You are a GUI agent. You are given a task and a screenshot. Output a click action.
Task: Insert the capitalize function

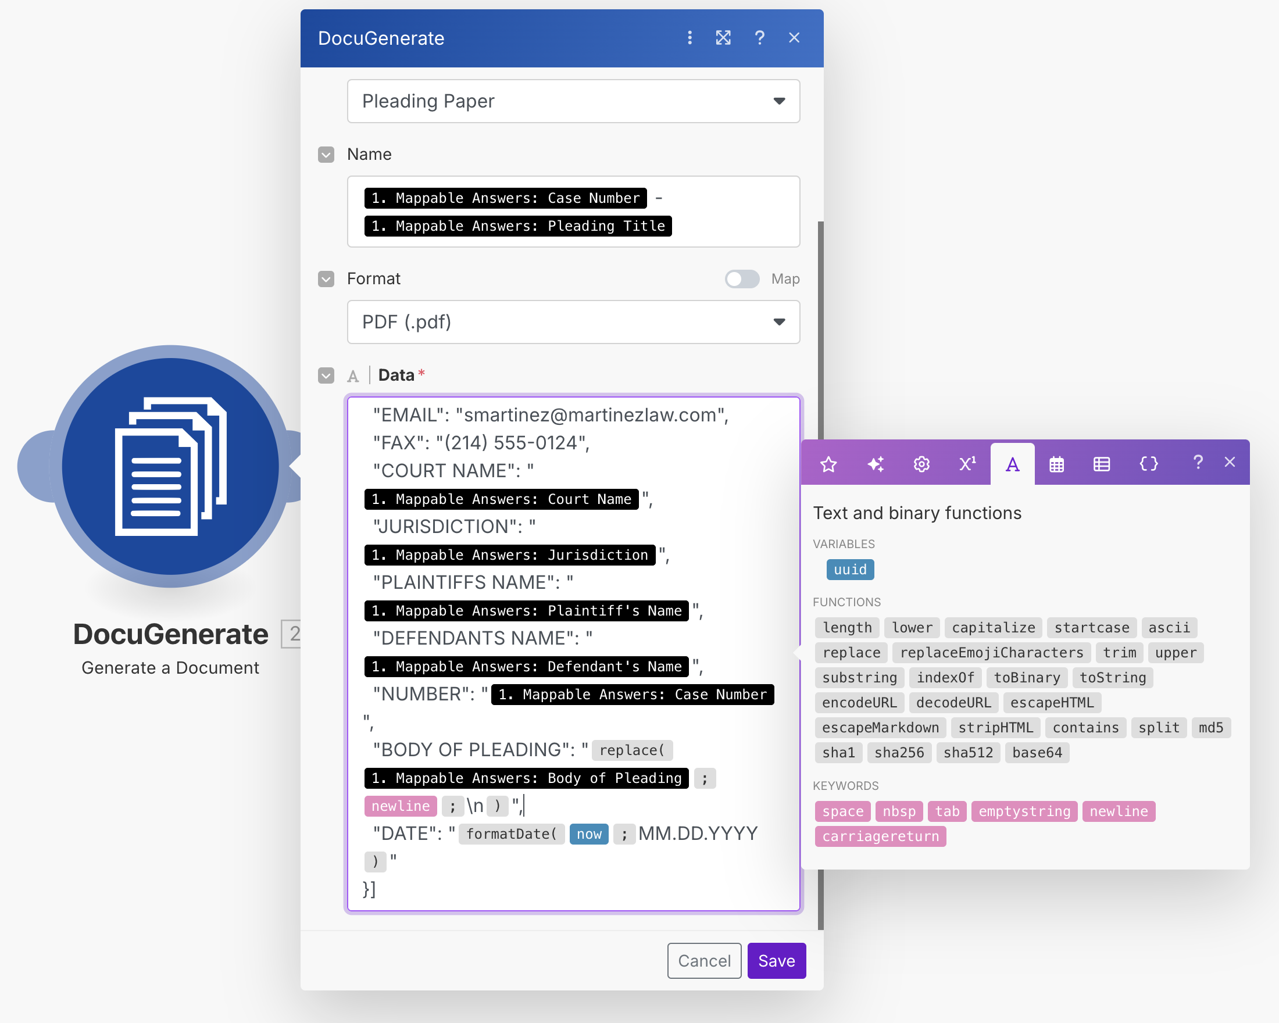click(993, 627)
